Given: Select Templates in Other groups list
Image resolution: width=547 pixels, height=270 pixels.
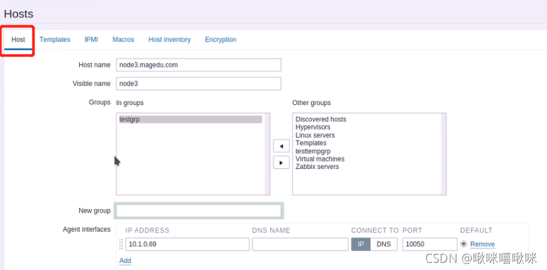Looking at the screenshot, I should coord(311,143).
